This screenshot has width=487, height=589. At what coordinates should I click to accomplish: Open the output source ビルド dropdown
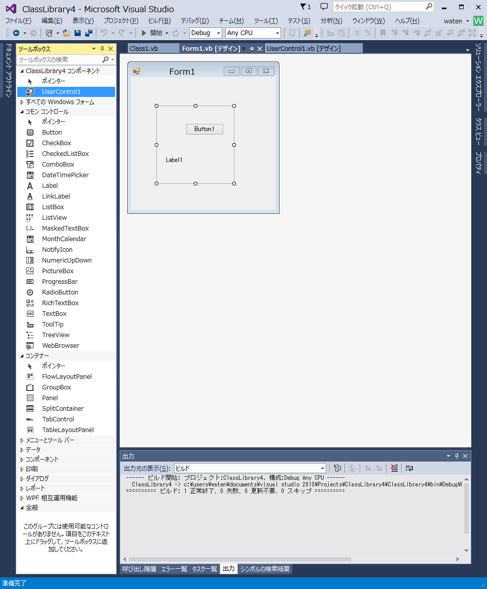pos(250,469)
